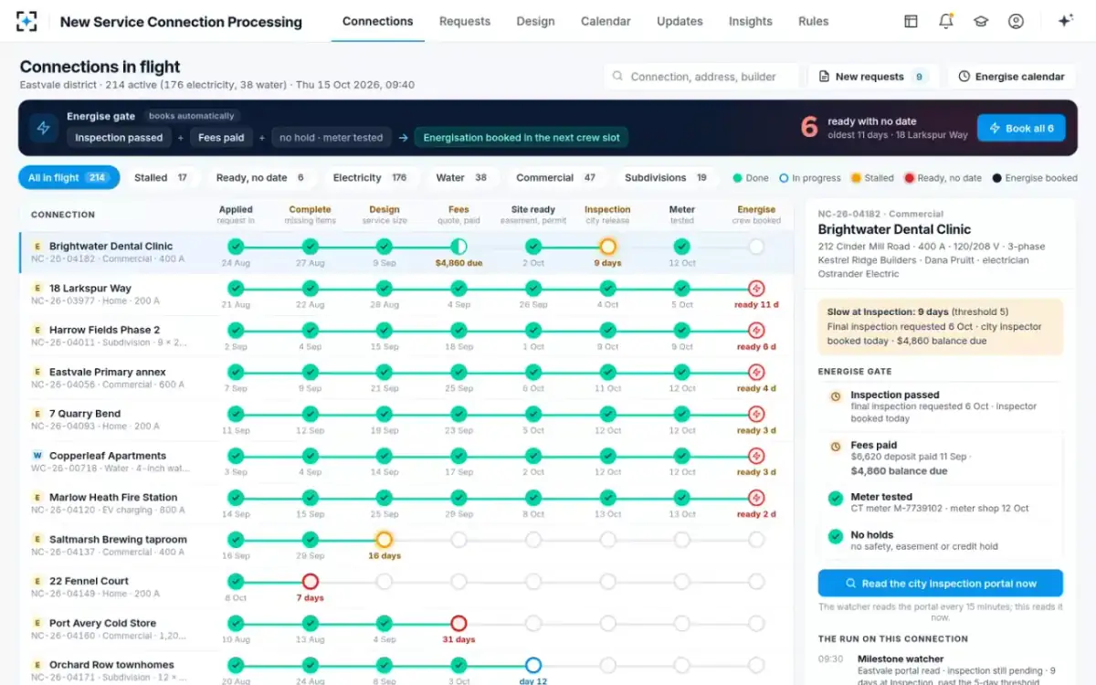Open the Calendar tab
Image resolution: width=1096 pixels, height=685 pixels.
(x=606, y=21)
